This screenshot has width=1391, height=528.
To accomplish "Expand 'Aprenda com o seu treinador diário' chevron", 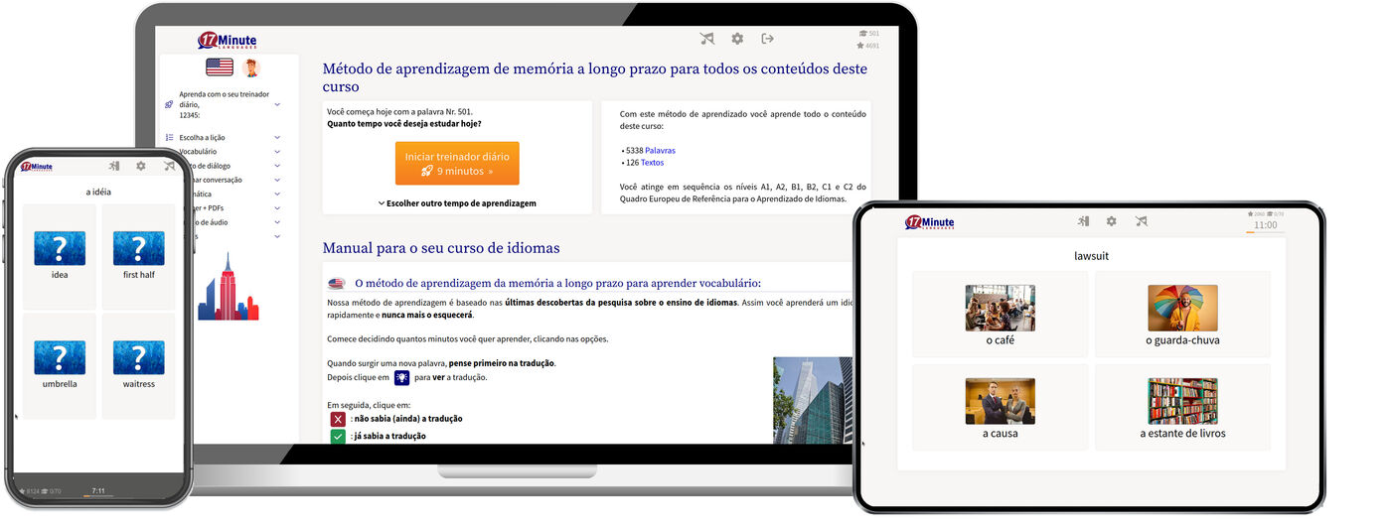I will 277,104.
